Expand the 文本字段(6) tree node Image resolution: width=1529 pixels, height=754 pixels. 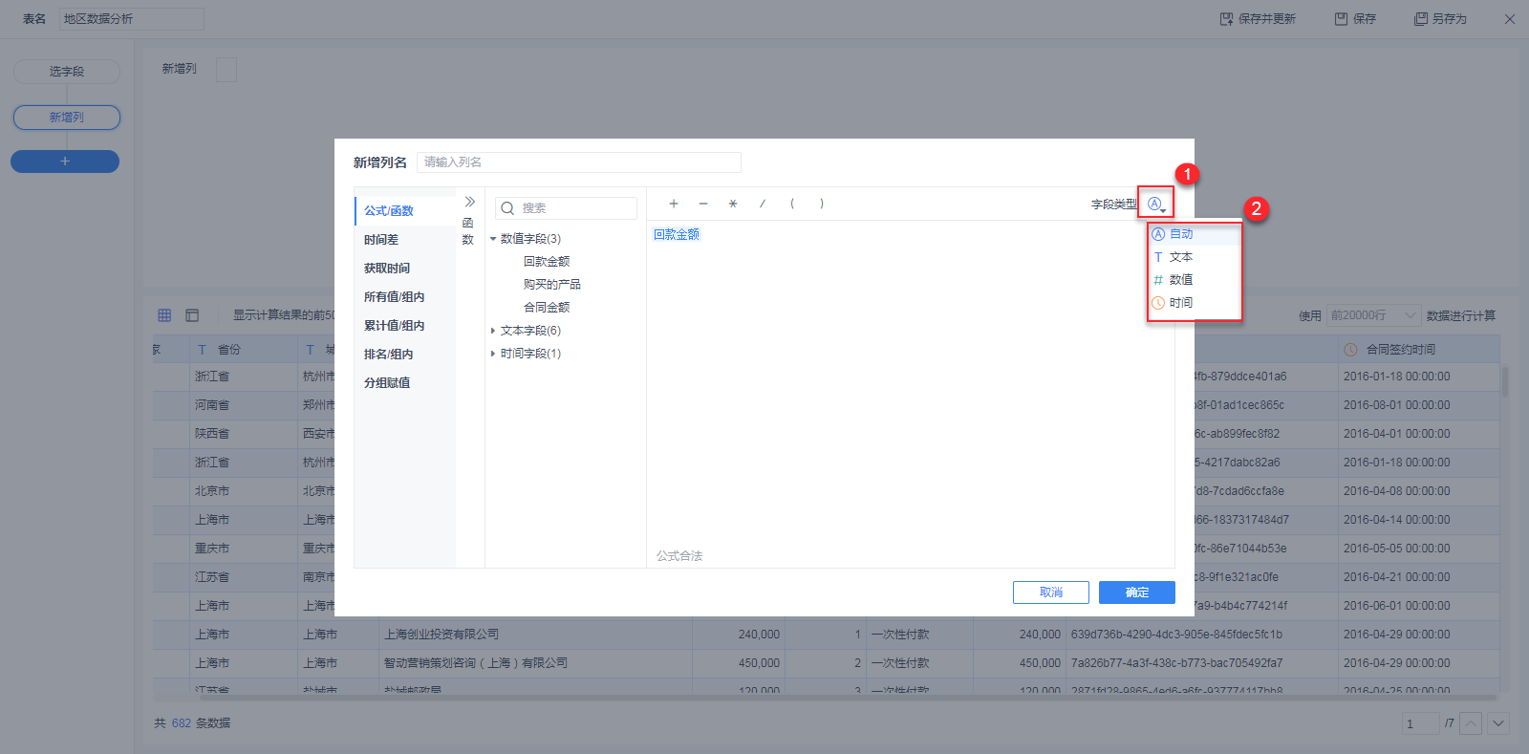[493, 331]
